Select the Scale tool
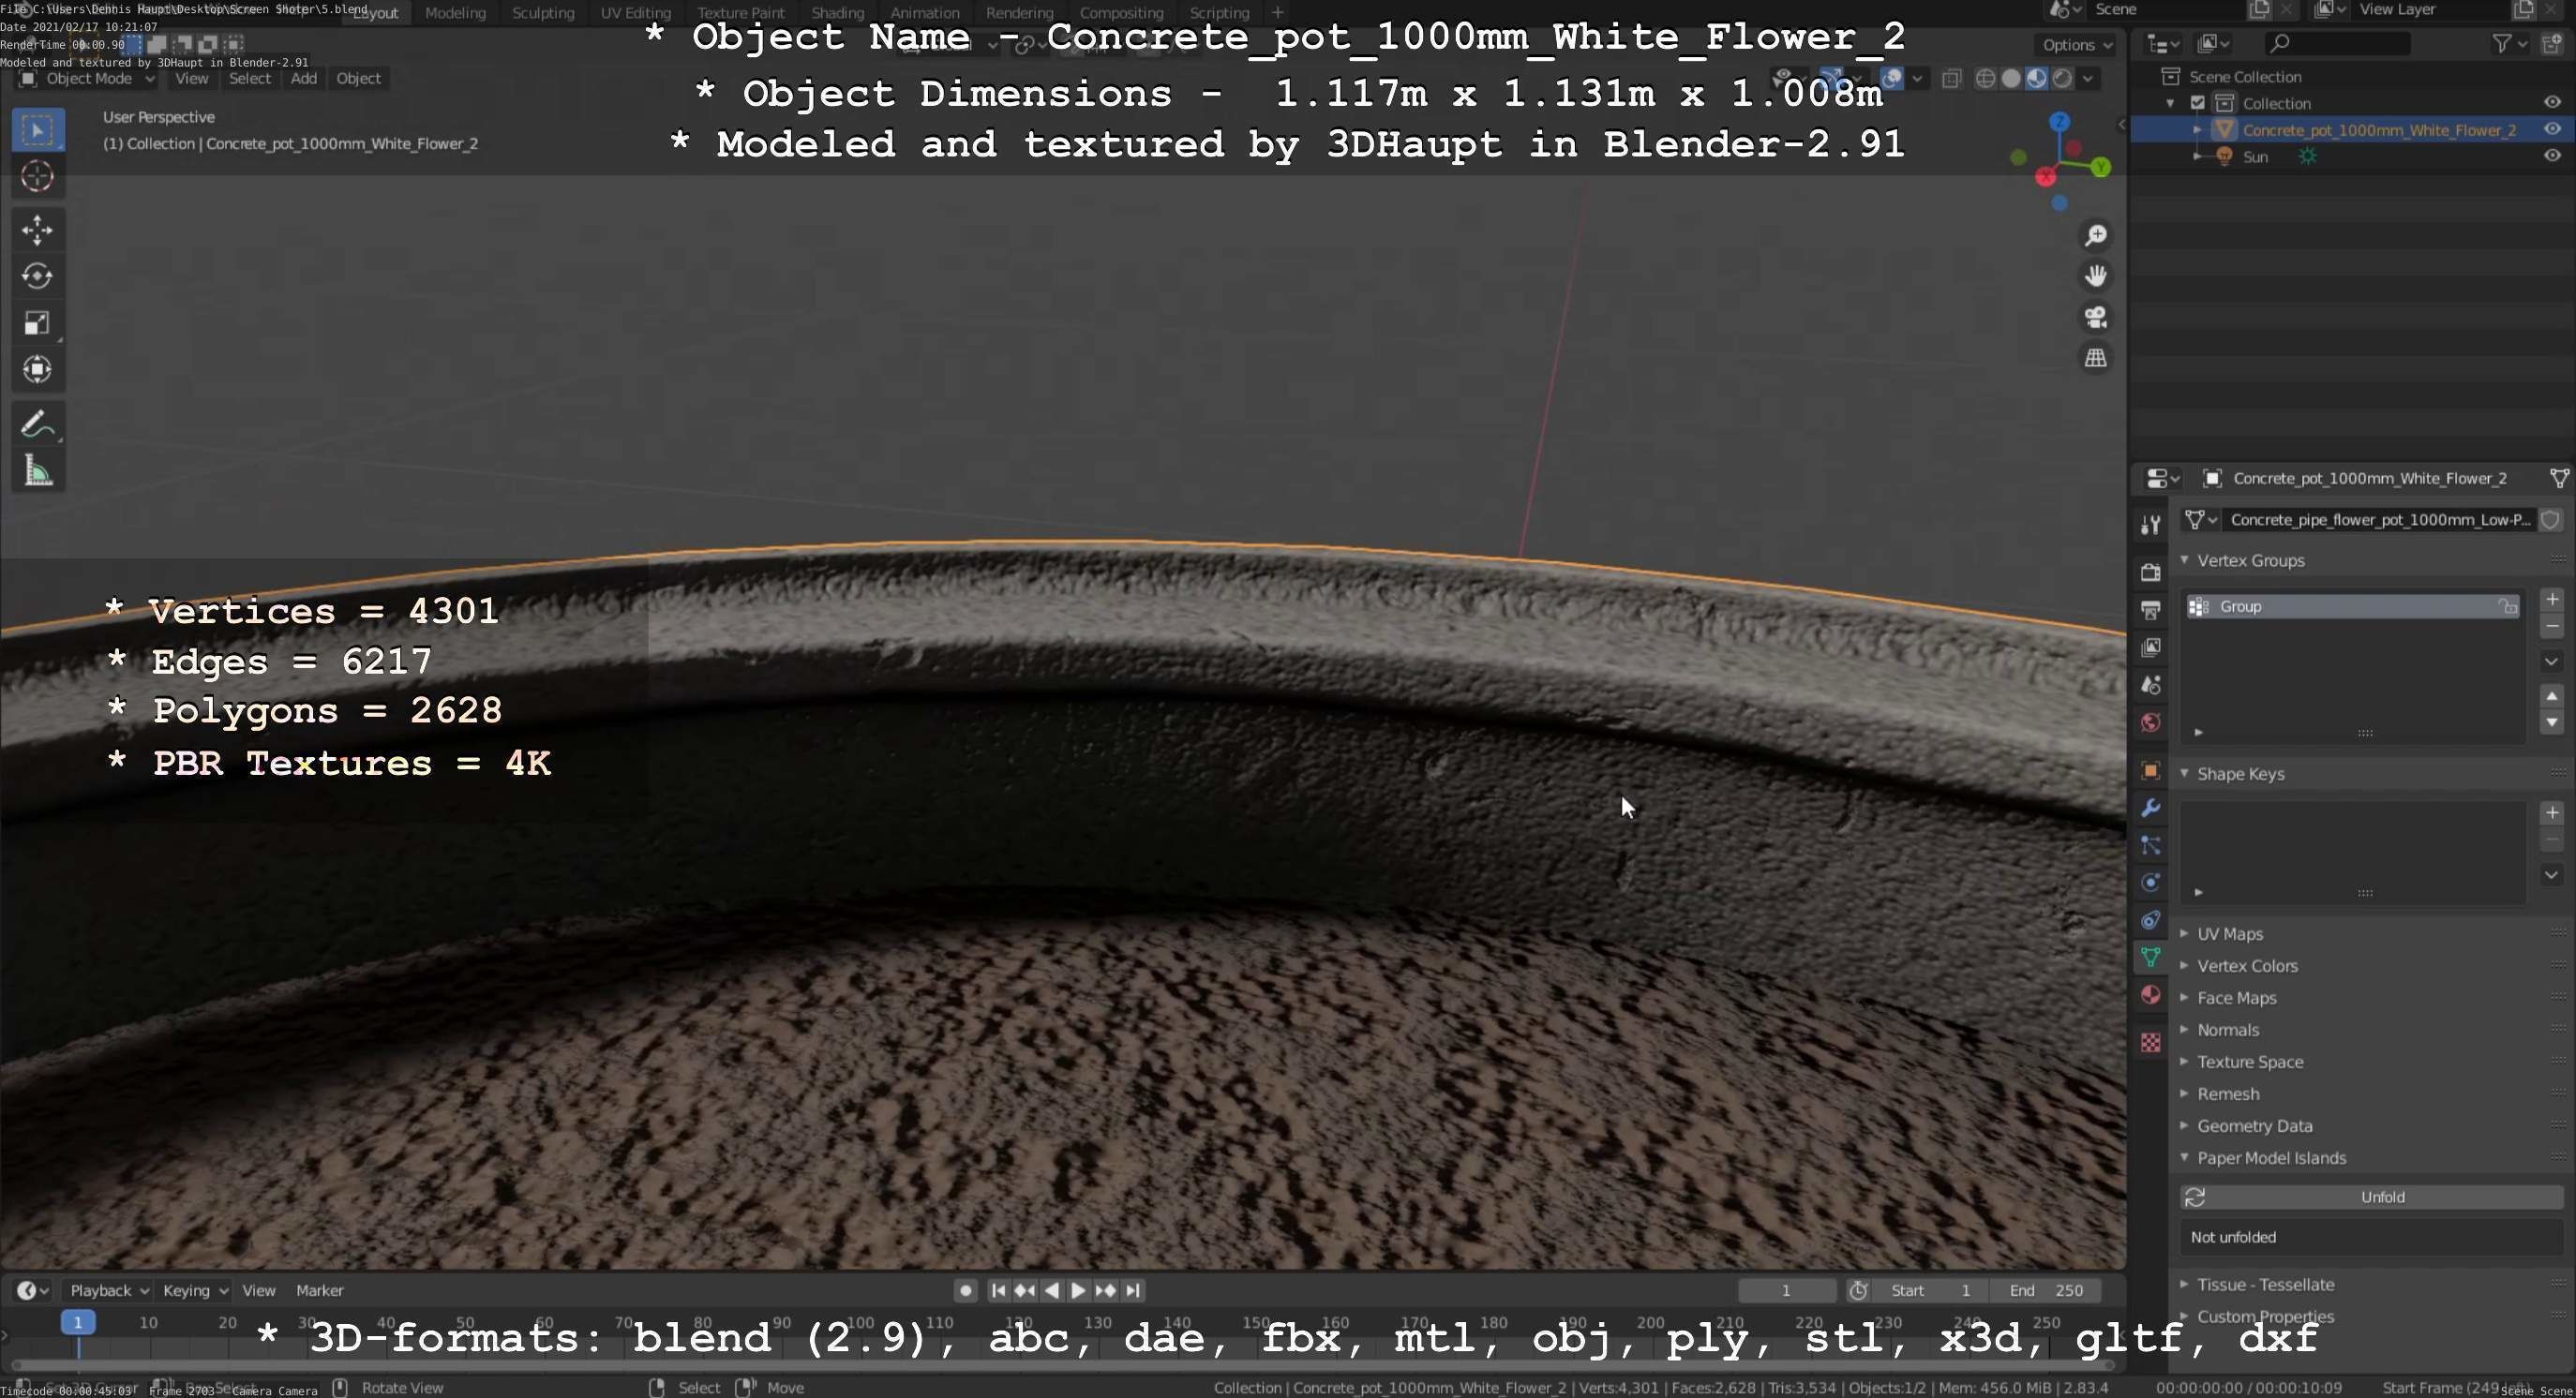 [38, 324]
